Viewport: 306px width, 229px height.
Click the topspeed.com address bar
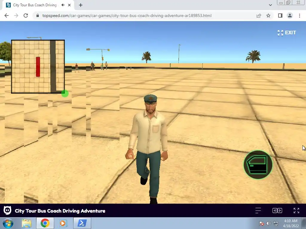(x=127, y=16)
